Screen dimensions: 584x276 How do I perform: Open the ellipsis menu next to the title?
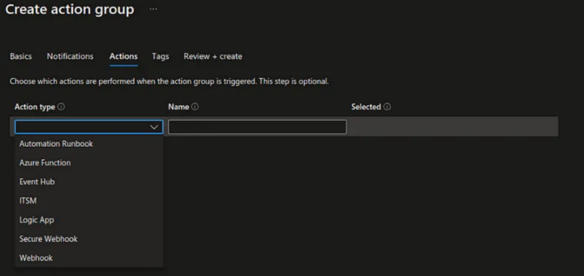click(x=153, y=9)
